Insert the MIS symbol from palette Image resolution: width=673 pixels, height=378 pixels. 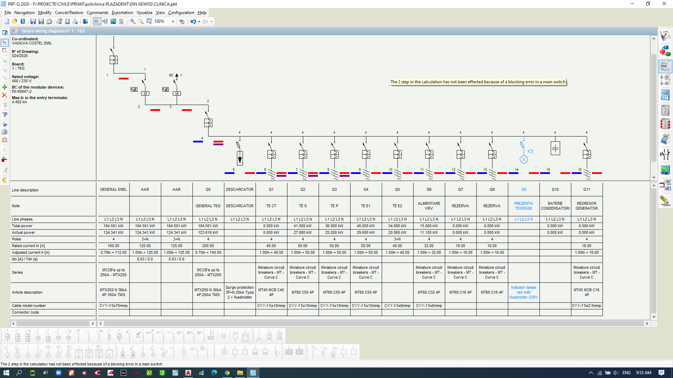point(299,352)
